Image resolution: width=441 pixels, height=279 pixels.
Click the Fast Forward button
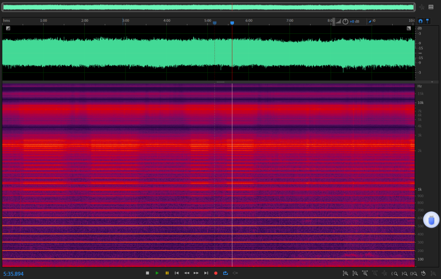point(196,273)
